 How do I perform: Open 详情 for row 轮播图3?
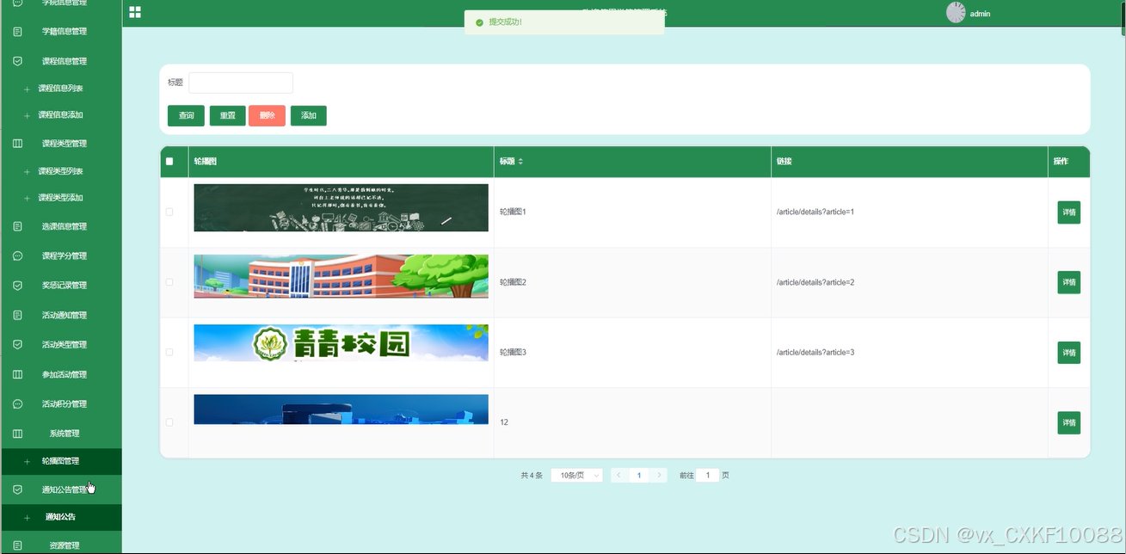point(1069,353)
